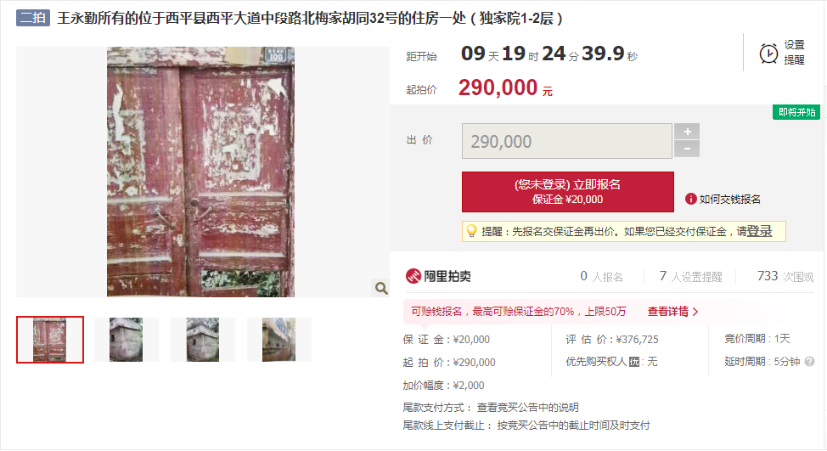Click the red info icon beside 如何交钱报名
This screenshot has width=827, height=451.
pos(690,199)
